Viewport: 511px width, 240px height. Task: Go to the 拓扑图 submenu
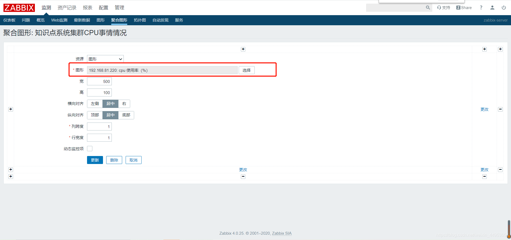[x=140, y=20]
